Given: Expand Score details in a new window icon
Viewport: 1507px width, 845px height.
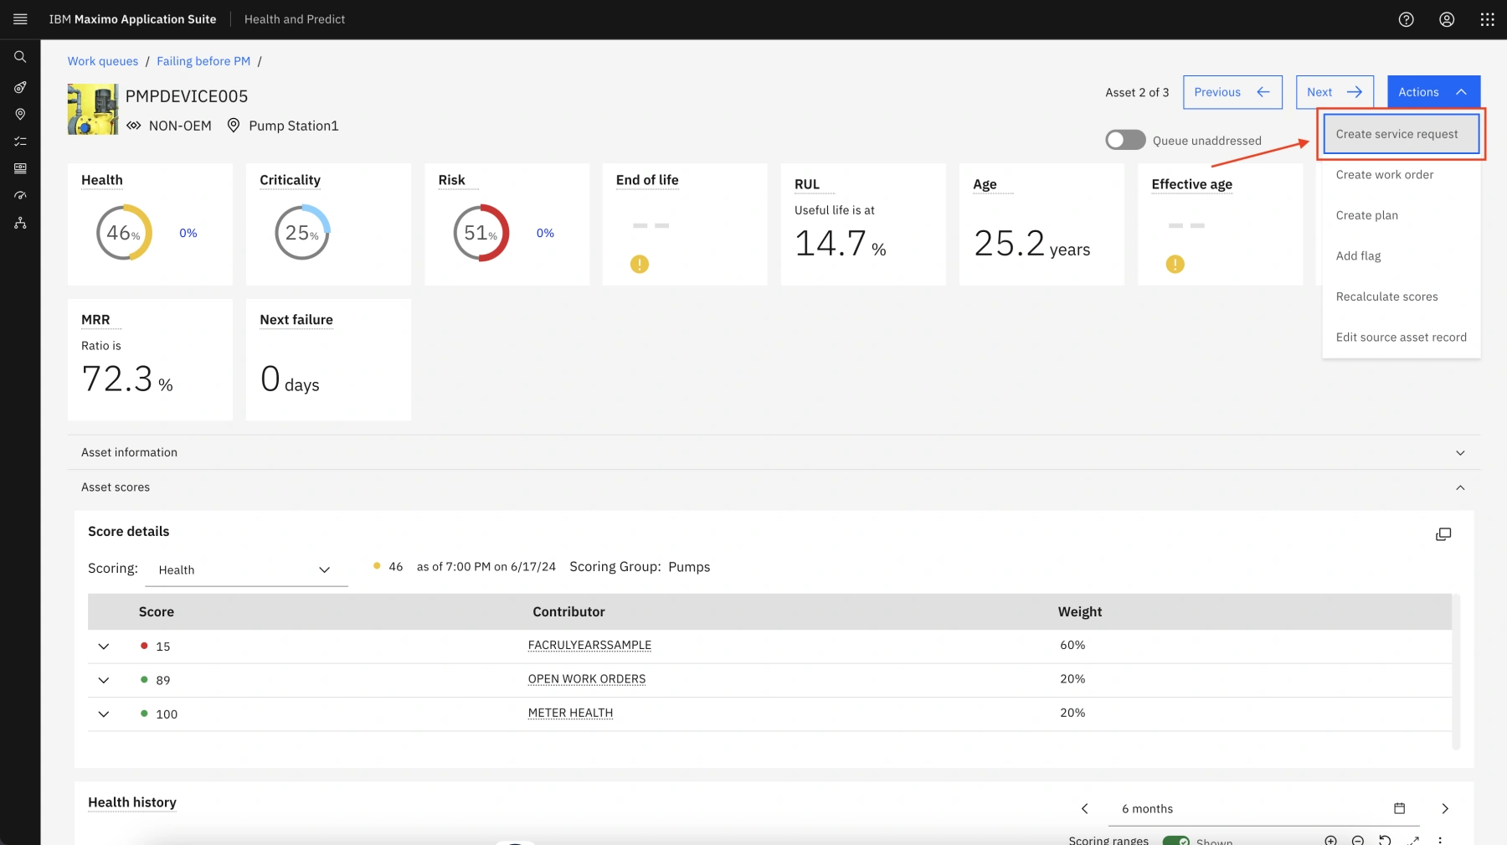Looking at the screenshot, I should [x=1443, y=534].
